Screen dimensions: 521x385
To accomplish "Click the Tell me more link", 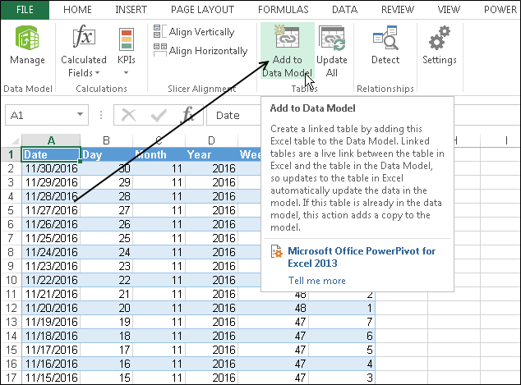I will pos(316,281).
